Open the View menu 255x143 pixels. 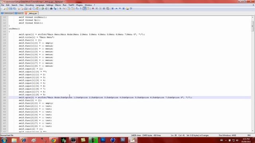point(21,5)
